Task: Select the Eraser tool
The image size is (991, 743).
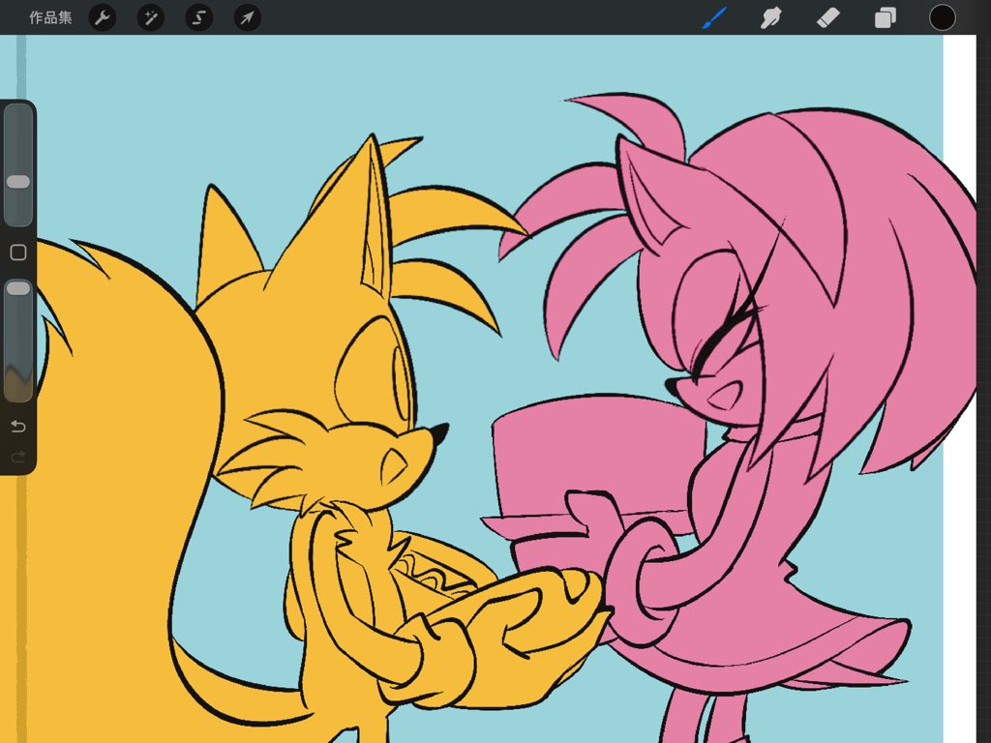Action: click(828, 17)
